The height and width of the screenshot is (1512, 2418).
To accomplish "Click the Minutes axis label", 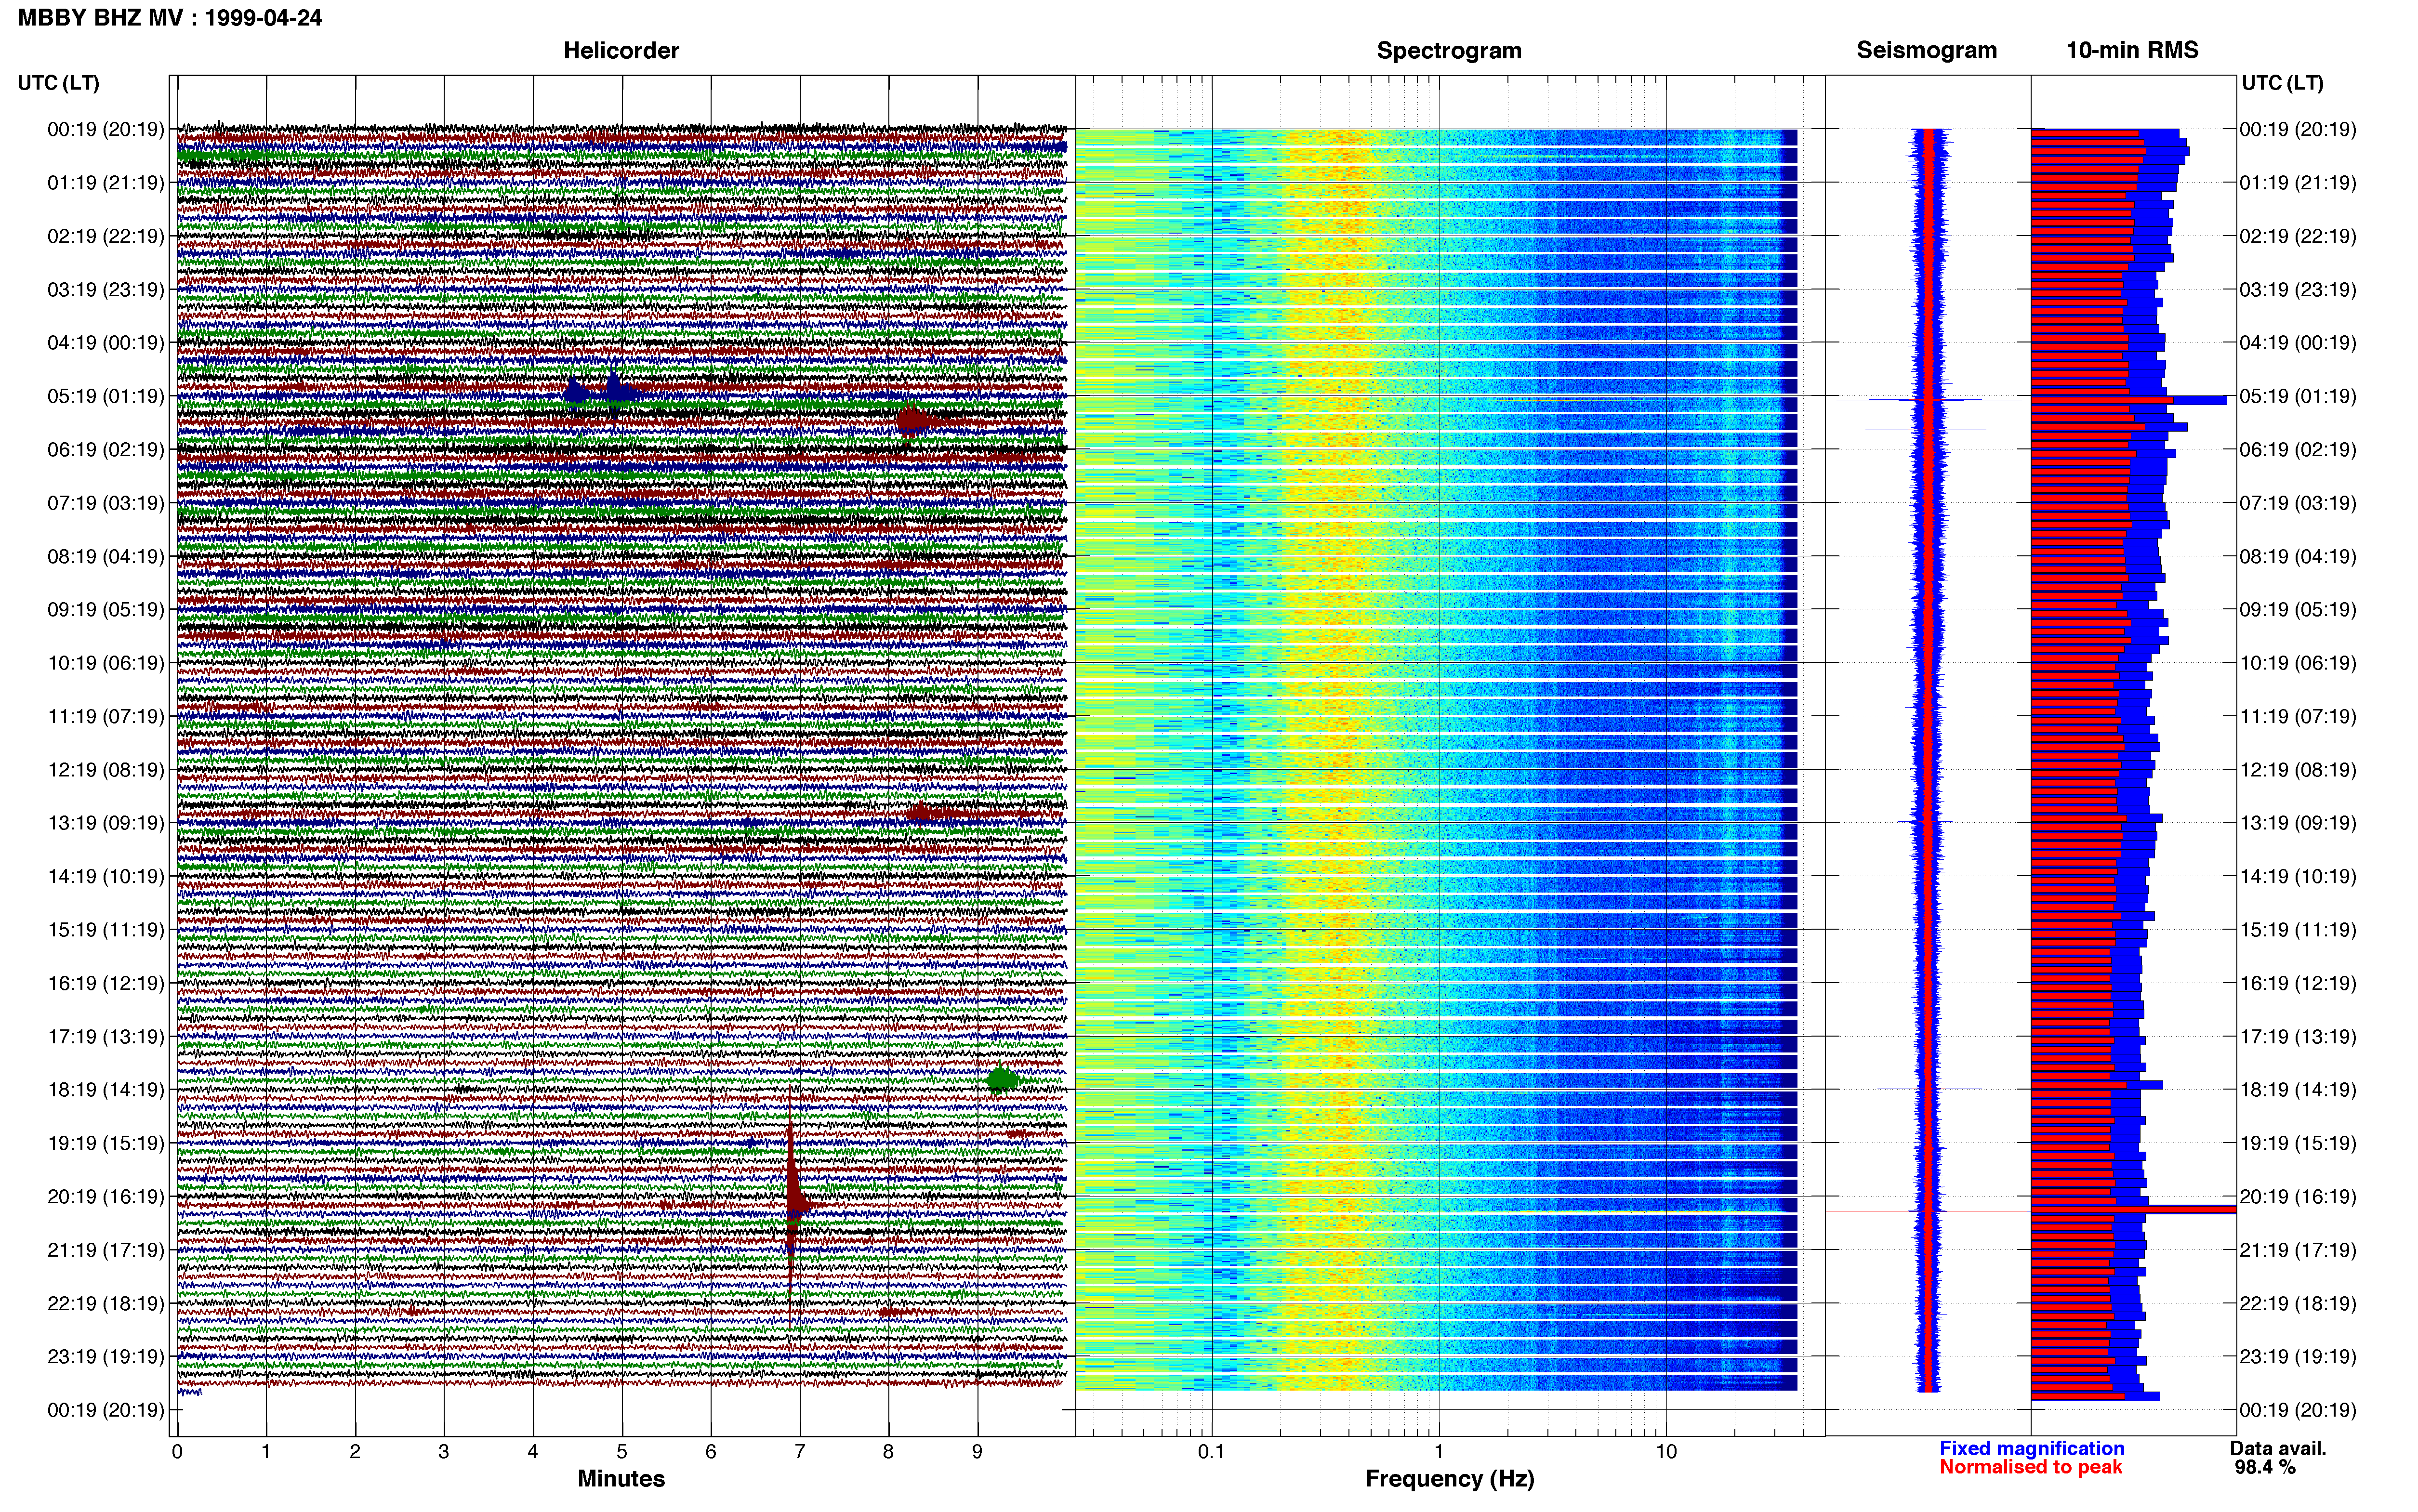I will tap(621, 1478).
